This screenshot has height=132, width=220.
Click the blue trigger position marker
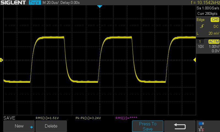100,6
